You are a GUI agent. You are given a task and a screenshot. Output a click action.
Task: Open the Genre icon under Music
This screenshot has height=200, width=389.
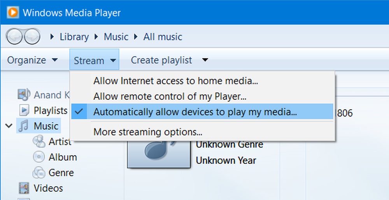point(39,172)
